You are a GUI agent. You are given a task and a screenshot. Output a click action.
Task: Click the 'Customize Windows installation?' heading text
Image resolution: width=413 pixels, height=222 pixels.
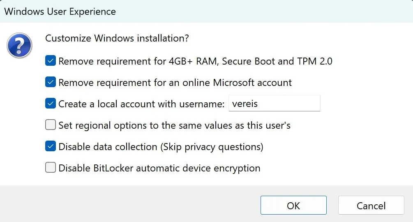click(x=117, y=38)
